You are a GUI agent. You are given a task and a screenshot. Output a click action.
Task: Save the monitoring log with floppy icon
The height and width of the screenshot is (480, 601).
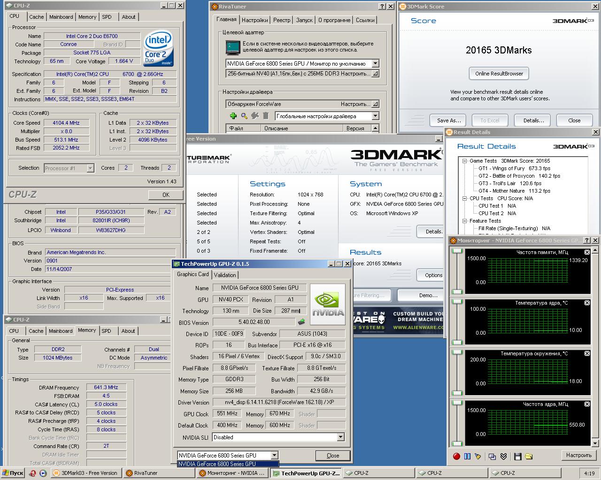pyautogui.click(x=517, y=456)
